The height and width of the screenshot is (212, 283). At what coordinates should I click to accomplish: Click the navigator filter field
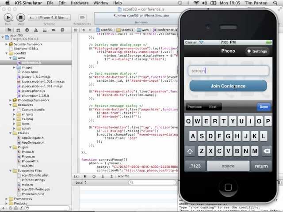[x=47, y=208]
